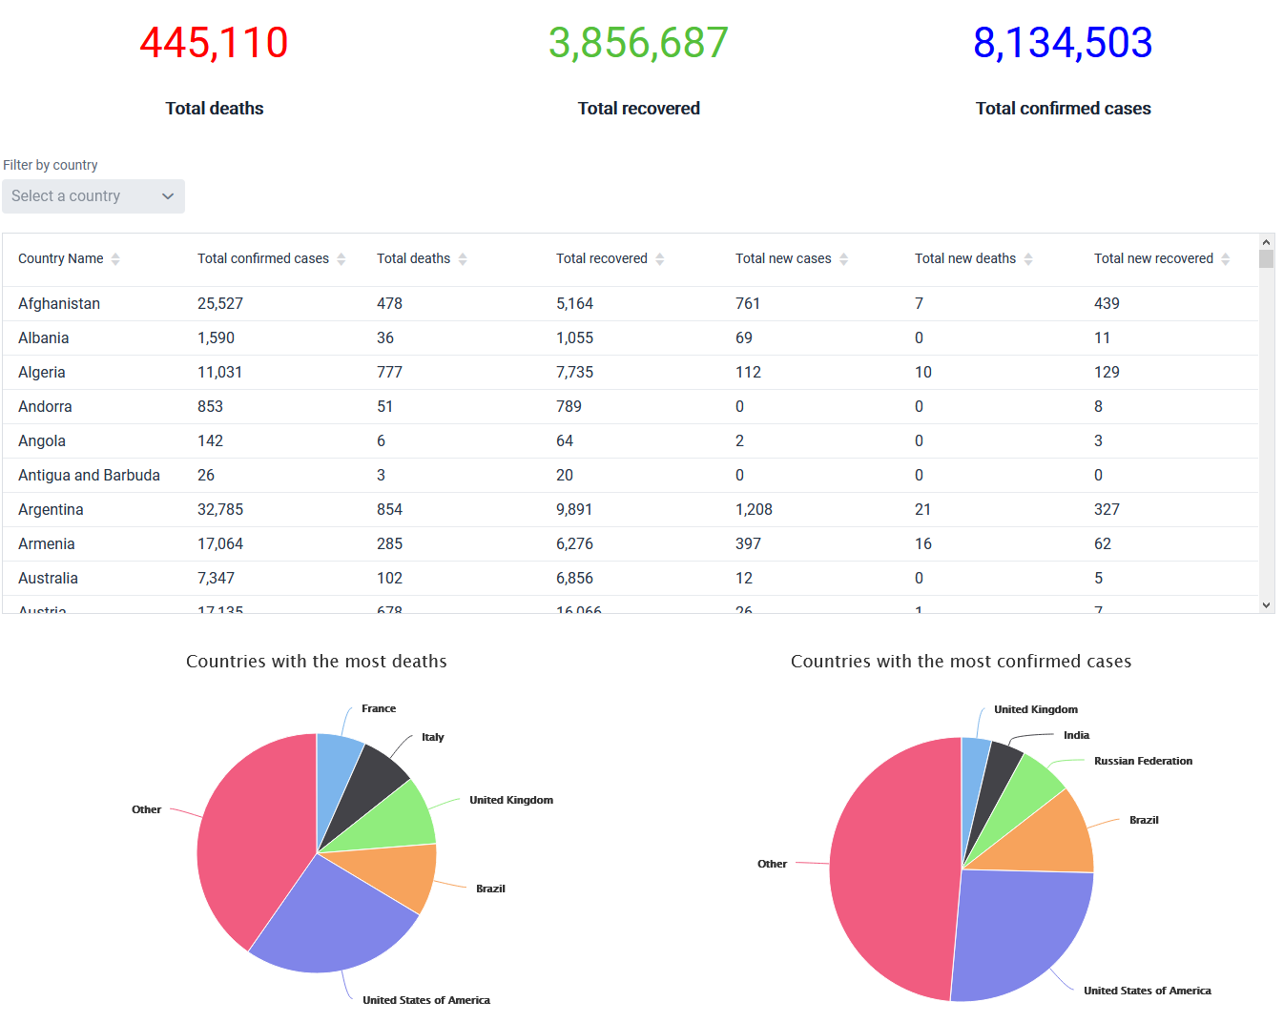Sort by Total recovered column arrows
The height and width of the screenshot is (1022, 1283).
tap(660, 259)
